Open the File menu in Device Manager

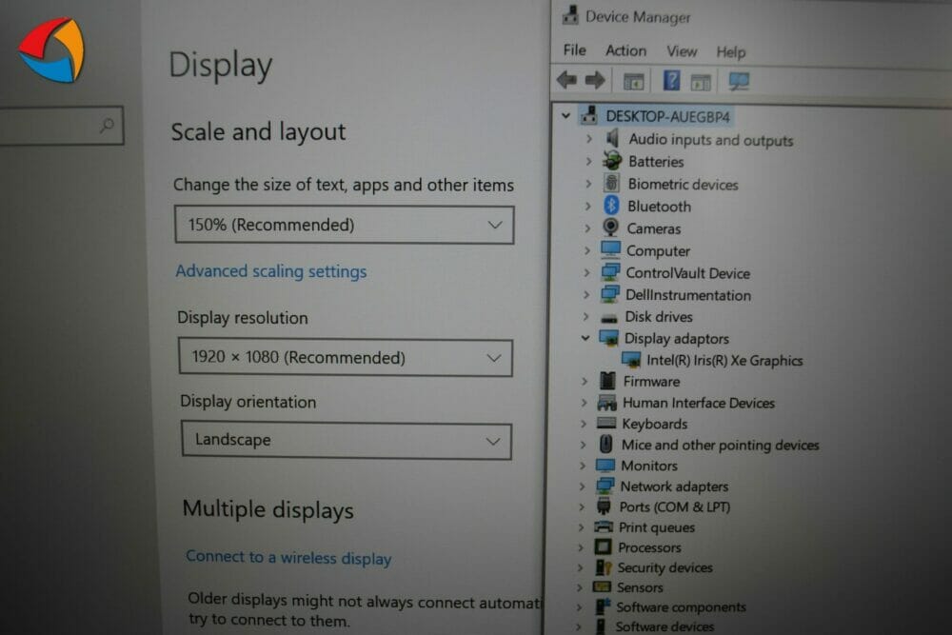click(574, 50)
